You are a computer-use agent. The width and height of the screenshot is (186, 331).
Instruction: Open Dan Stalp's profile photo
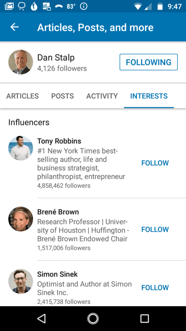tap(21, 62)
